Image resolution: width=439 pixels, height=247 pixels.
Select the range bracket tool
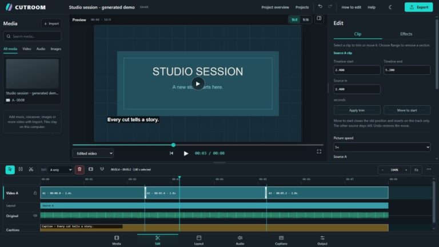(21, 169)
